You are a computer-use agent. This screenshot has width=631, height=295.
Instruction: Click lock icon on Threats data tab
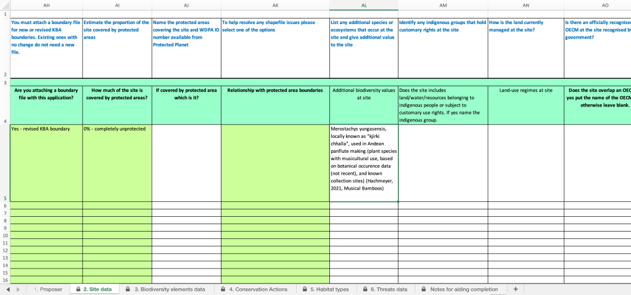(364, 289)
